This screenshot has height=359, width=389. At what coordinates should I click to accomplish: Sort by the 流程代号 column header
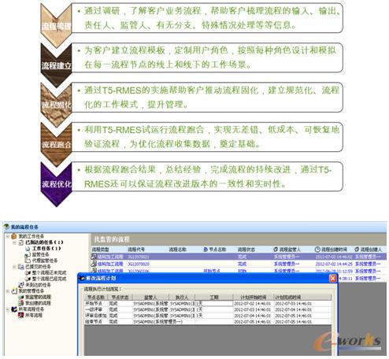(136, 250)
